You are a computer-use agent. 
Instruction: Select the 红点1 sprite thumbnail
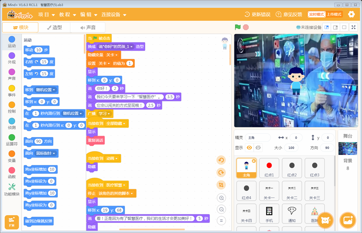[x=269, y=168]
